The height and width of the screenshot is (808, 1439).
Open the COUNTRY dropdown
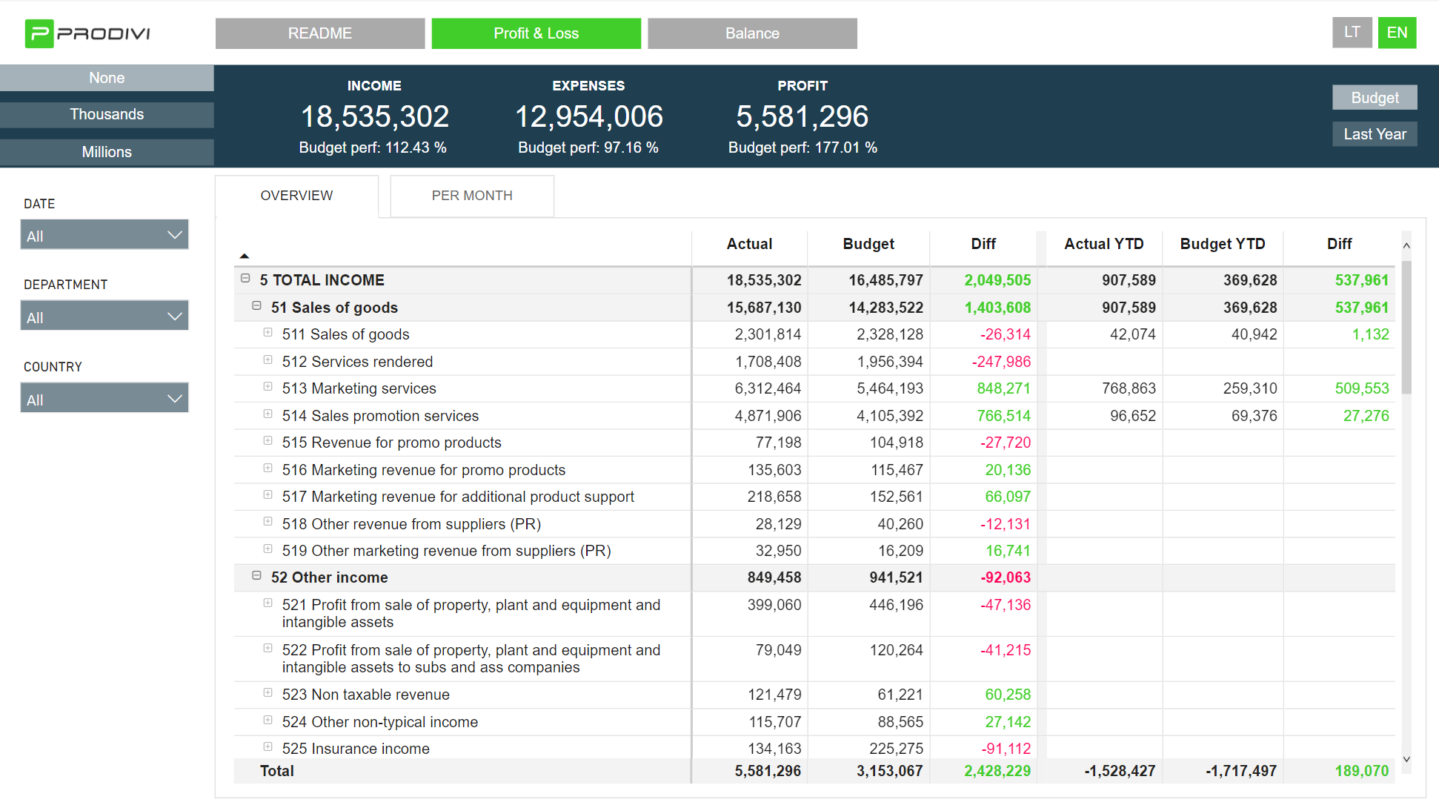click(104, 399)
